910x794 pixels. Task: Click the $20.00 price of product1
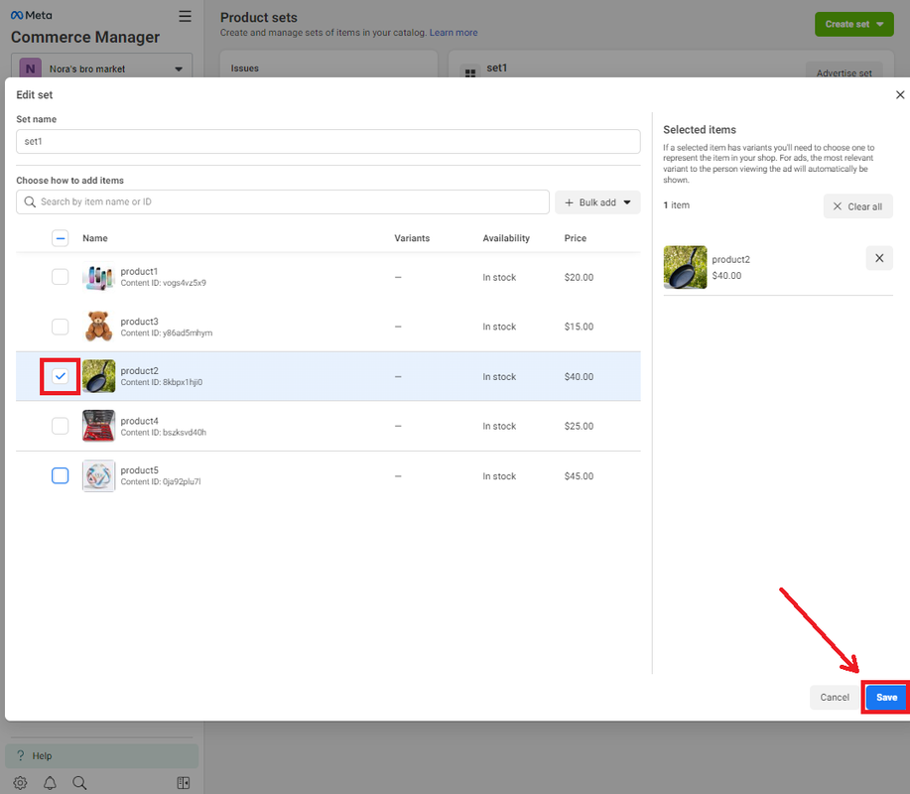[x=579, y=277]
